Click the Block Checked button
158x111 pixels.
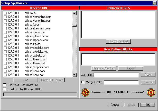pos(118,41)
